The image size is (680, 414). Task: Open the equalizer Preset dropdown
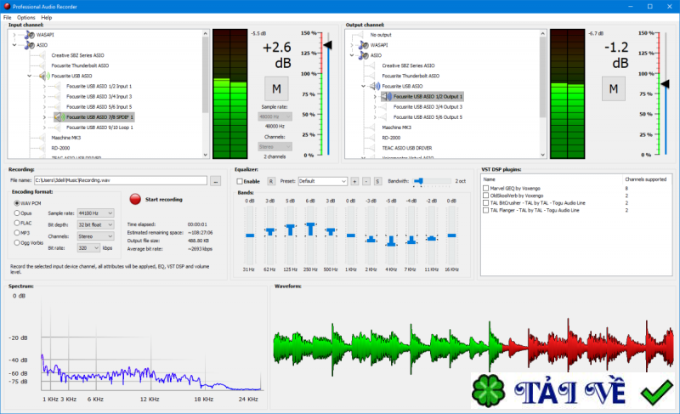[x=323, y=181]
